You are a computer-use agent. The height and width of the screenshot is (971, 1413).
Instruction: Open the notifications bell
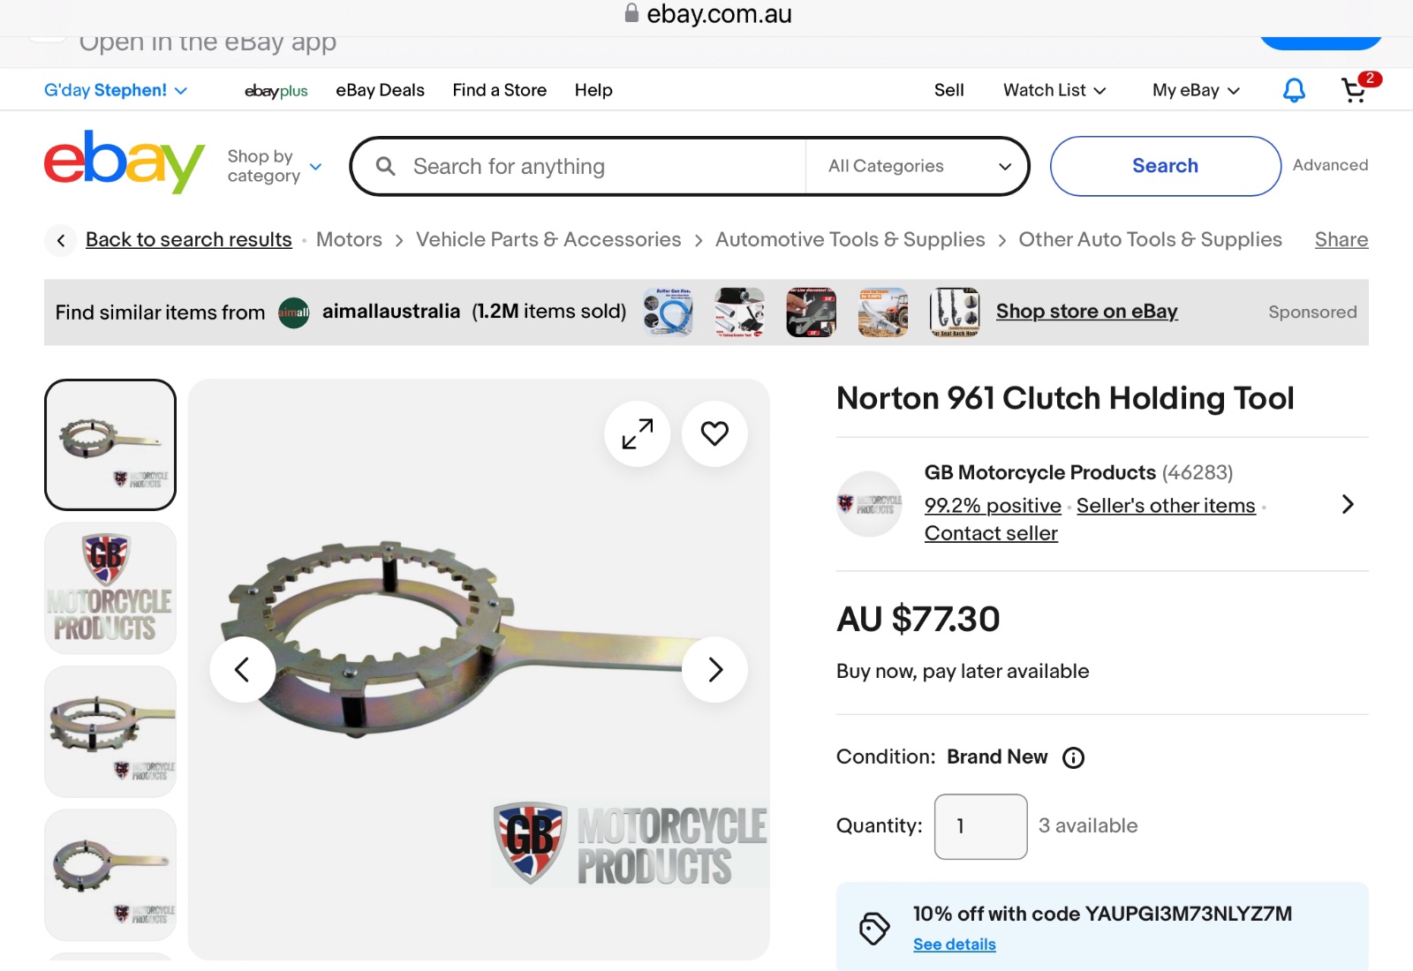[1294, 90]
